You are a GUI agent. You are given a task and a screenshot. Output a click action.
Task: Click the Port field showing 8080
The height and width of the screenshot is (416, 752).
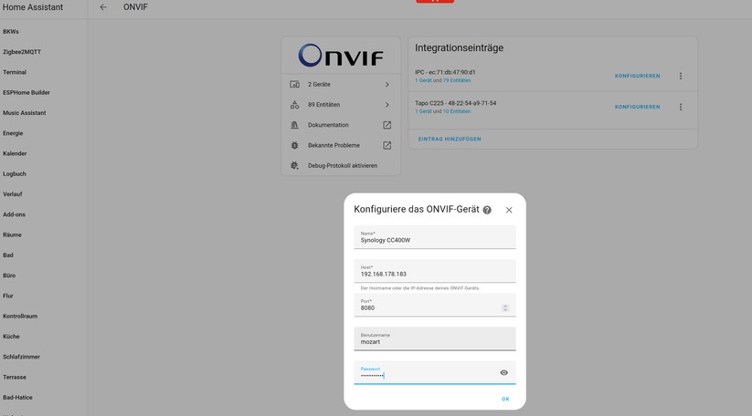[x=435, y=305]
